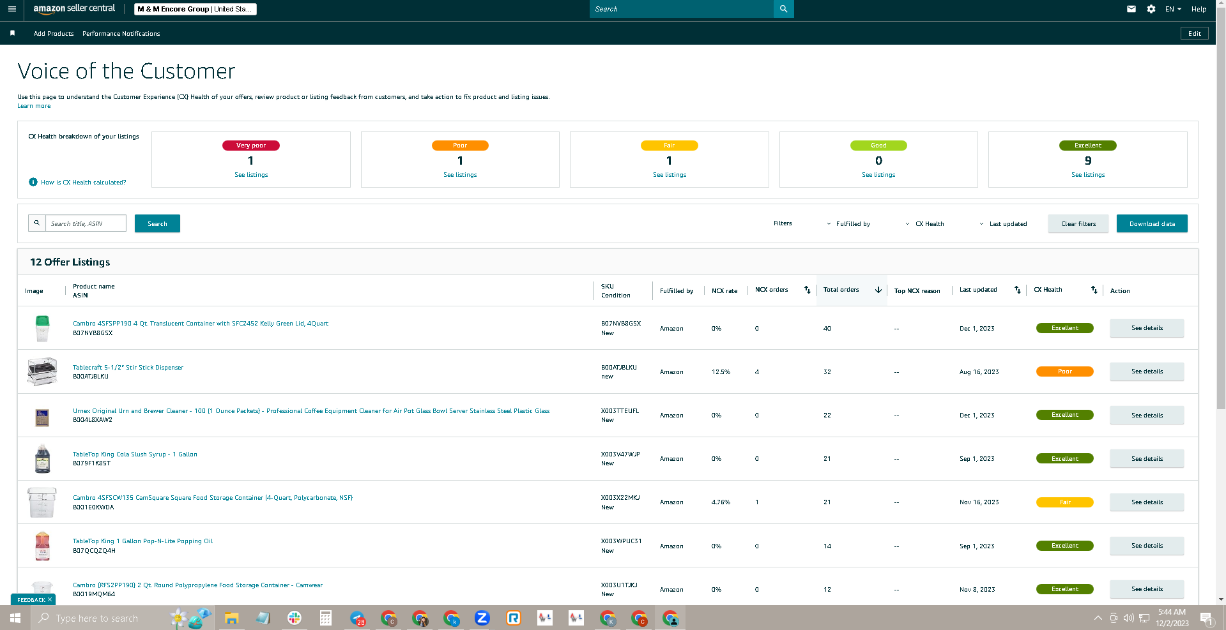
Task: Sort table by CX Health column
Action: [1094, 290]
